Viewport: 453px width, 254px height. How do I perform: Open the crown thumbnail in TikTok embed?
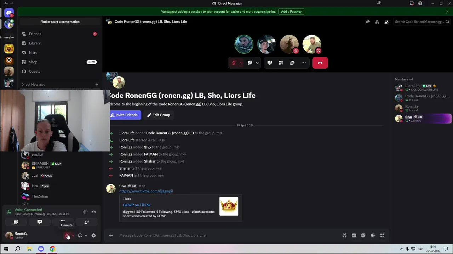coord(229,206)
